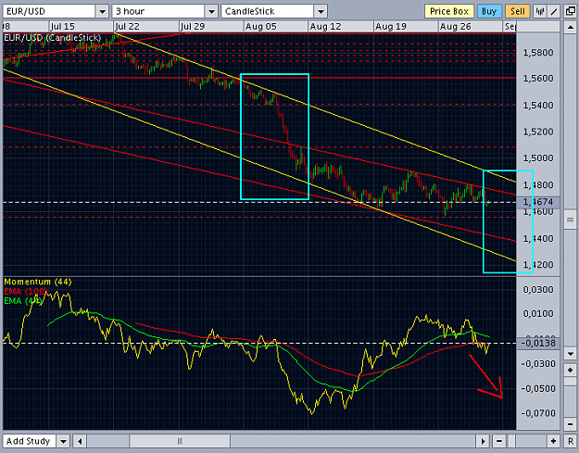Screen dimensions: 579x453
Task: Open the CandleStick chart type dropdown arrow
Action: coord(321,11)
